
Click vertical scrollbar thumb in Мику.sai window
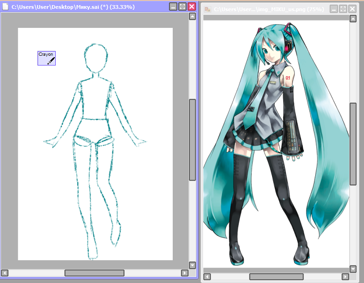point(192,139)
